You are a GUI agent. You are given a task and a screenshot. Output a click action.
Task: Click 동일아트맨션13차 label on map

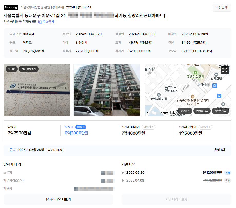pos(171,89)
